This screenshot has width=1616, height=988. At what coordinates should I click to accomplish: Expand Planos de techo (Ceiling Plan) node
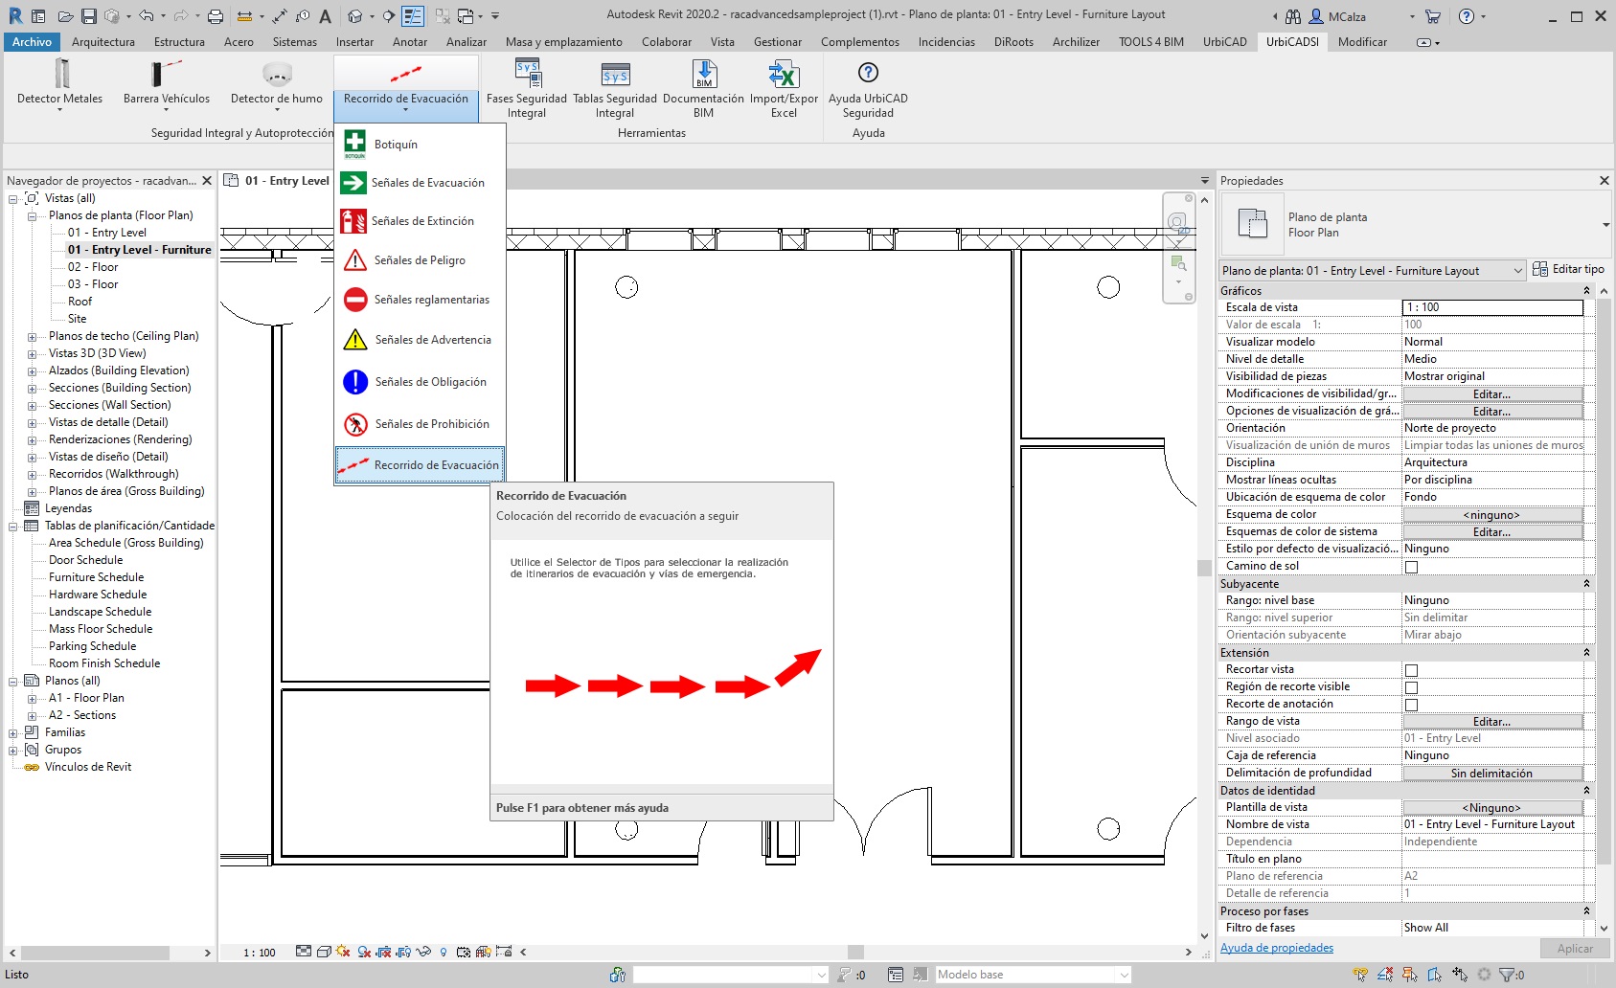pyautogui.click(x=32, y=337)
